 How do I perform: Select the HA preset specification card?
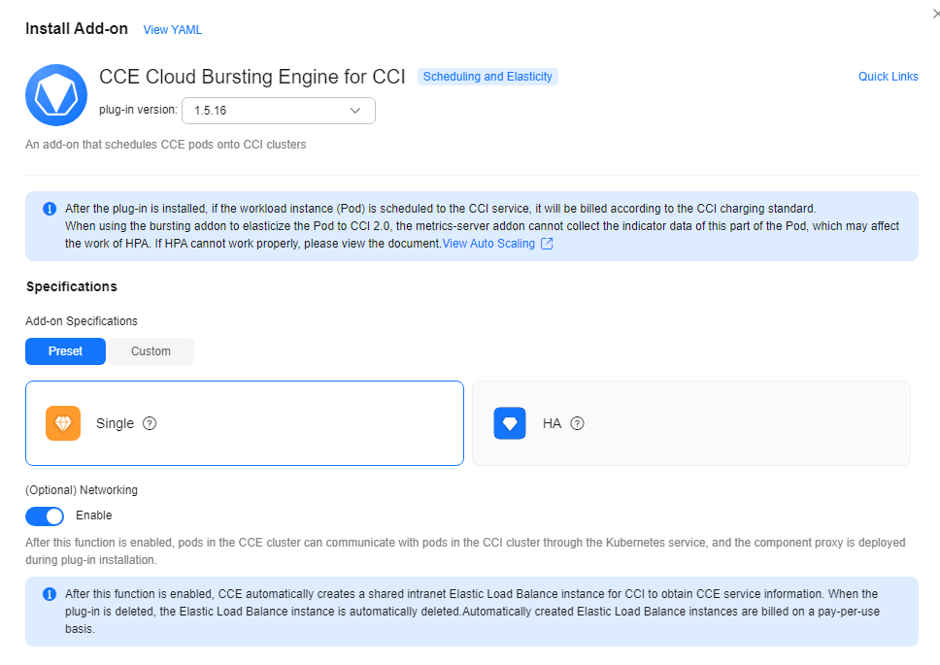[x=691, y=423]
